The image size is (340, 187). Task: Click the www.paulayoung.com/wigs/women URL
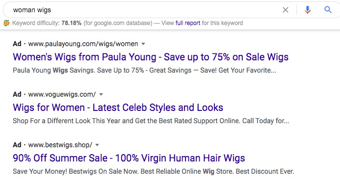tap(83, 44)
